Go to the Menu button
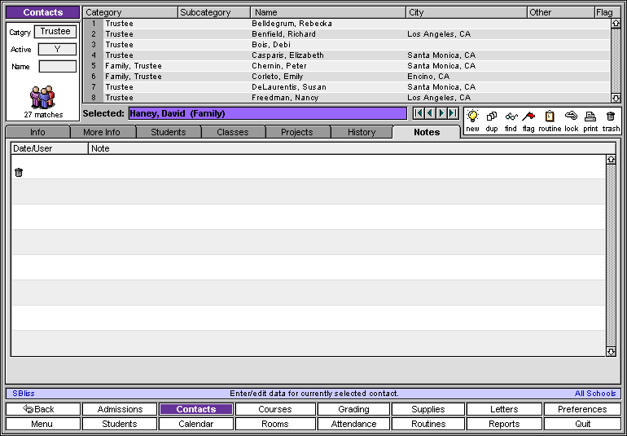The image size is (627, 436). pyautogui.click(x=43, y=424)
